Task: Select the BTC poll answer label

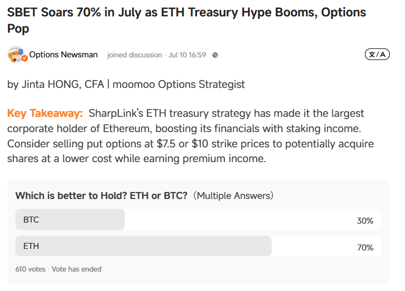Action: [31, 220]
